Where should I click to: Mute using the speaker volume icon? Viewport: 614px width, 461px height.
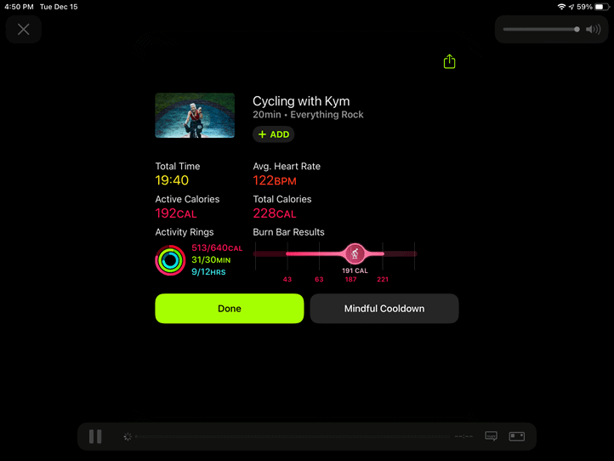(593, 30)
